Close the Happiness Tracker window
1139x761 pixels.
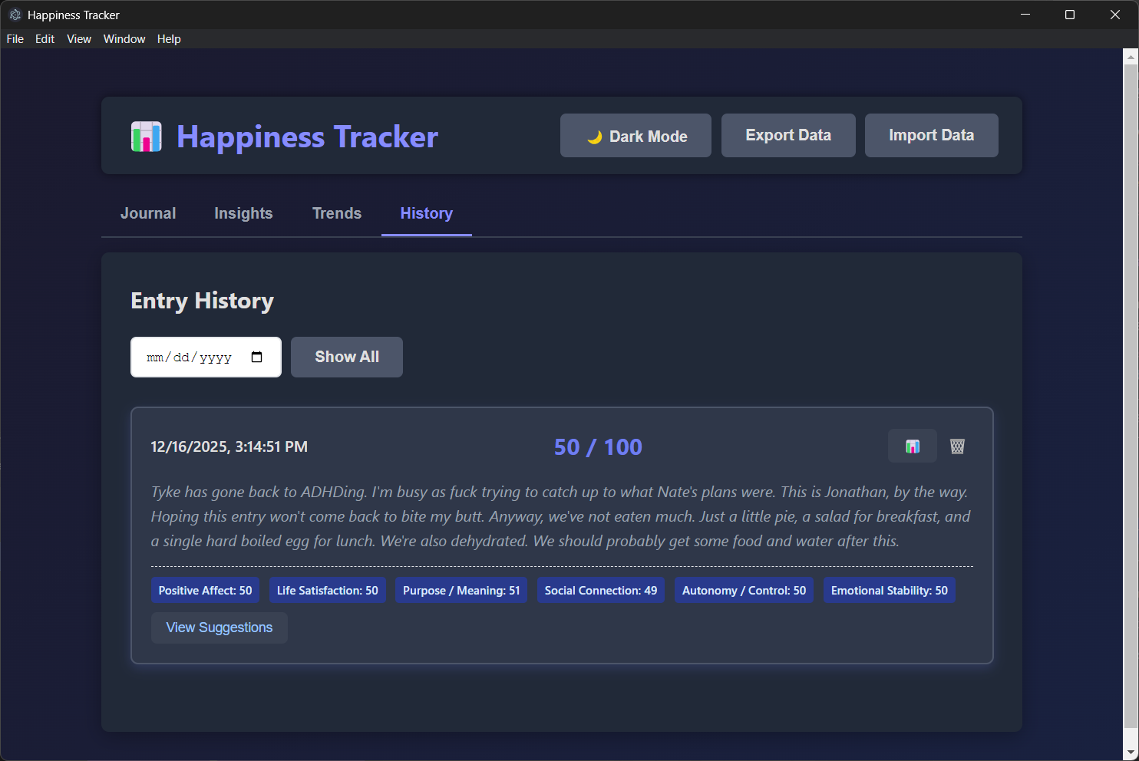[x=1115, y=15]
